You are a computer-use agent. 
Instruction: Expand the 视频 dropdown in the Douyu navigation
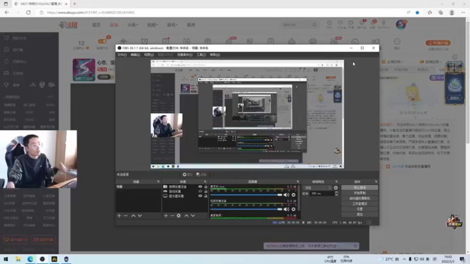152,25
